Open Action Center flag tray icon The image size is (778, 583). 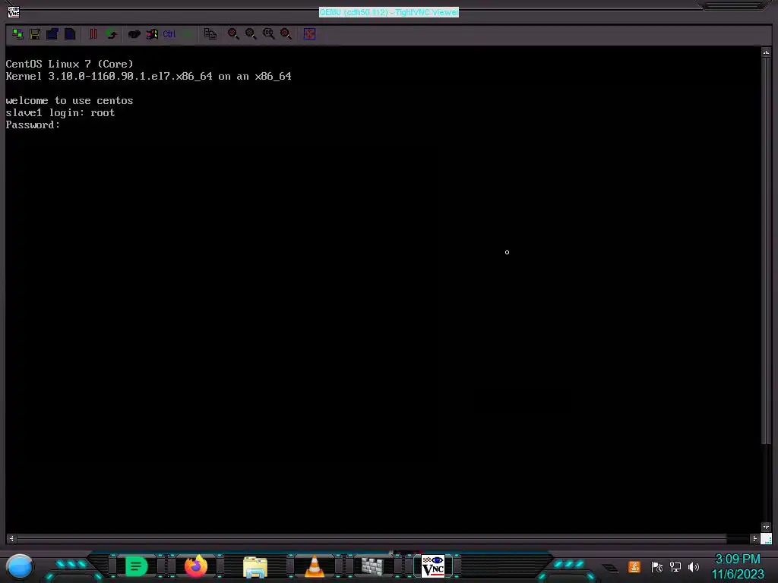click(657, 566)
